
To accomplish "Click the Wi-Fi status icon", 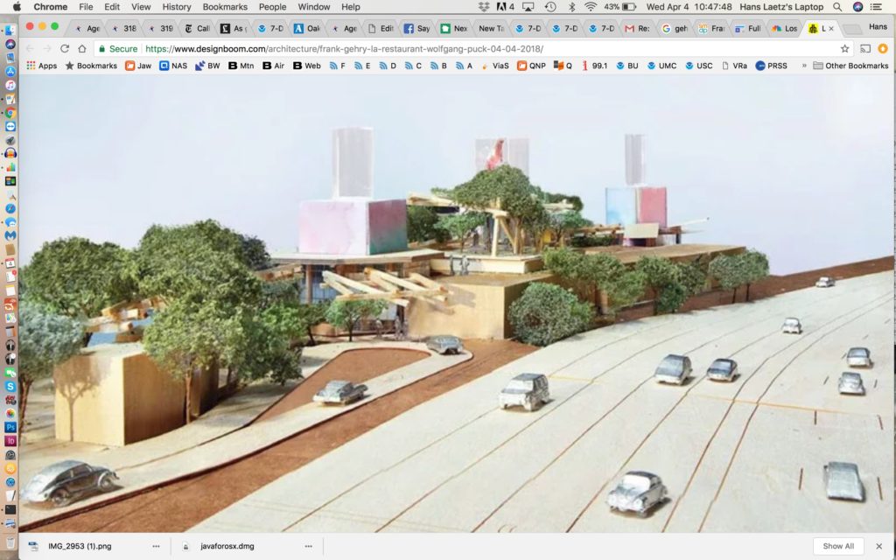I will pyautogui.click(x=591, y=7).
